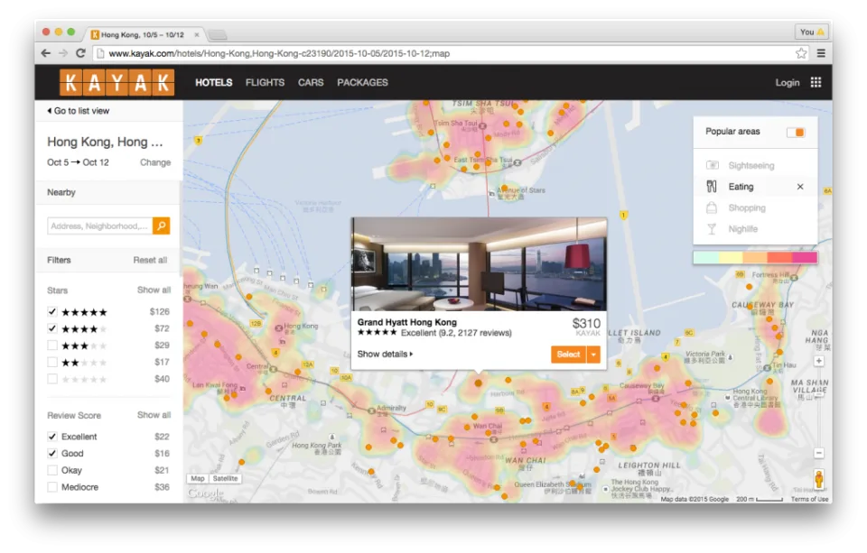Screen dimensions: 867x553
Task: Bookmark page with the star icon
Action: (x=801, y=53)
